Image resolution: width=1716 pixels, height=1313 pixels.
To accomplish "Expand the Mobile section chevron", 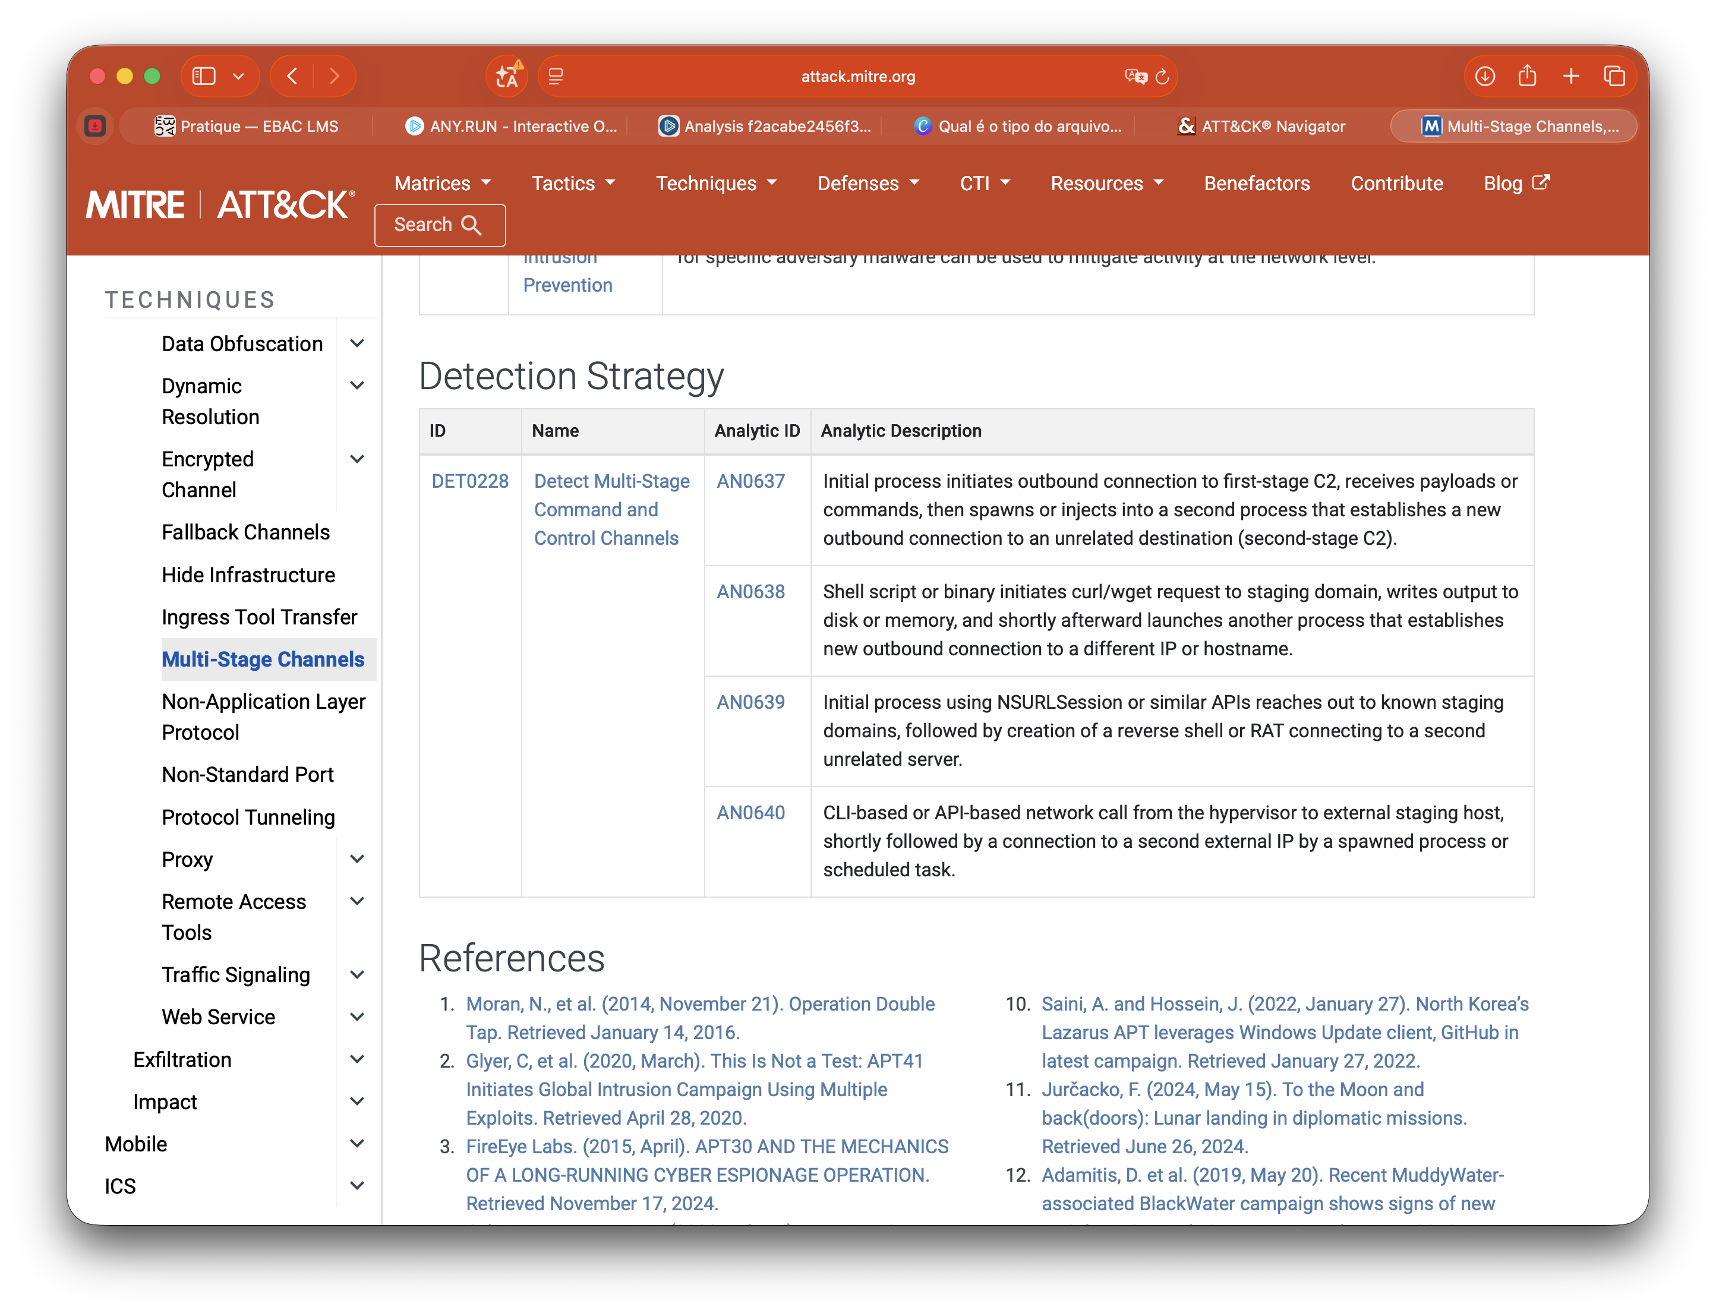I will [x=357, y=1144].
